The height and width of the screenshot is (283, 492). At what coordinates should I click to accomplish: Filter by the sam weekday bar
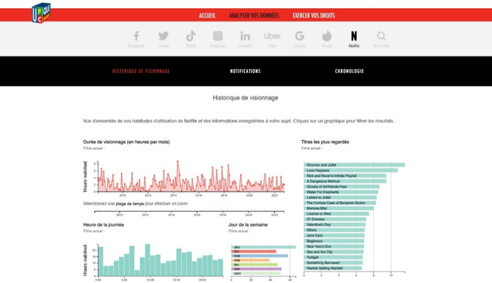pyautogui.click(x=256, y=273)
